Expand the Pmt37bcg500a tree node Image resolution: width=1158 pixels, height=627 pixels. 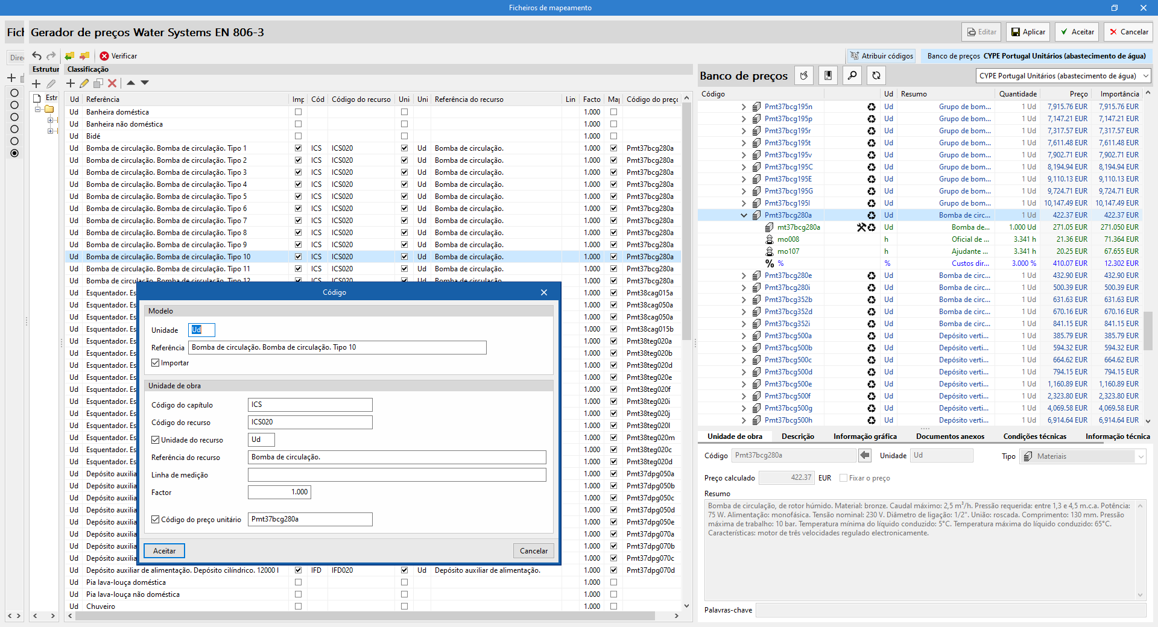click(744, 336)
